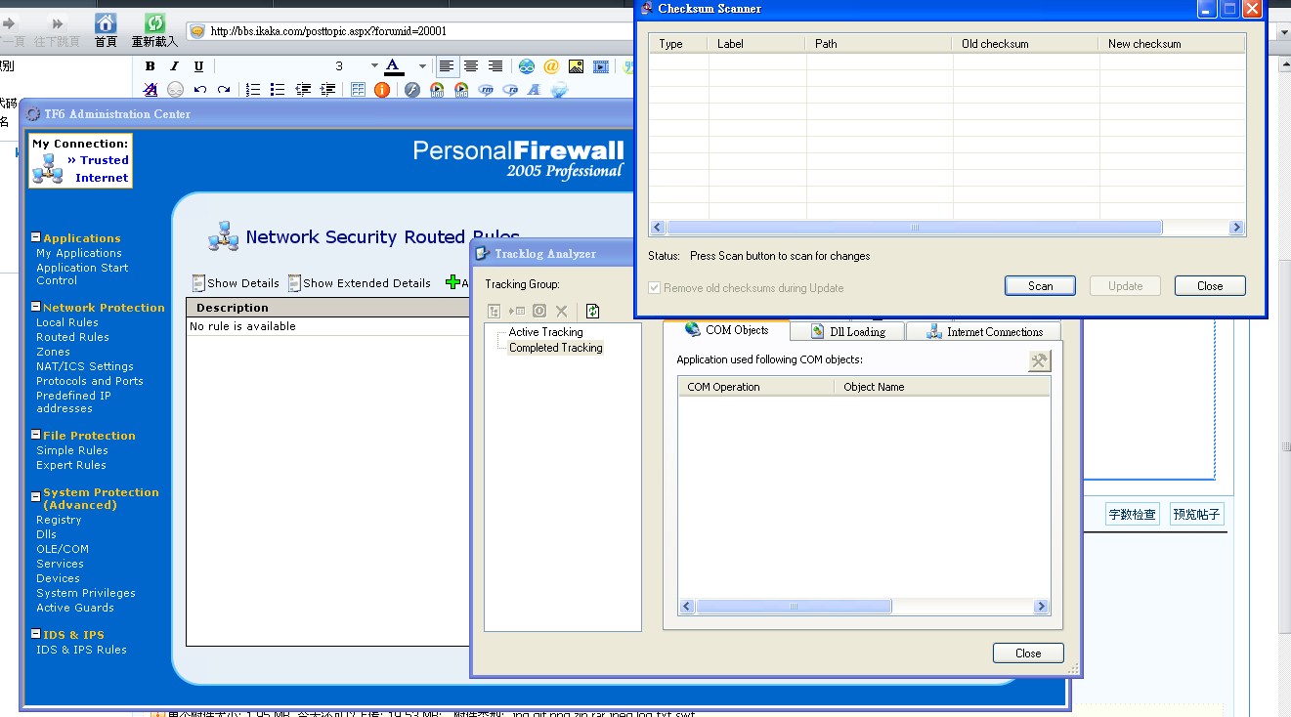Open Application Start Control link
Image resolution: width=1291 pixels, height=717 pixels.
click(x=82, y=274)
